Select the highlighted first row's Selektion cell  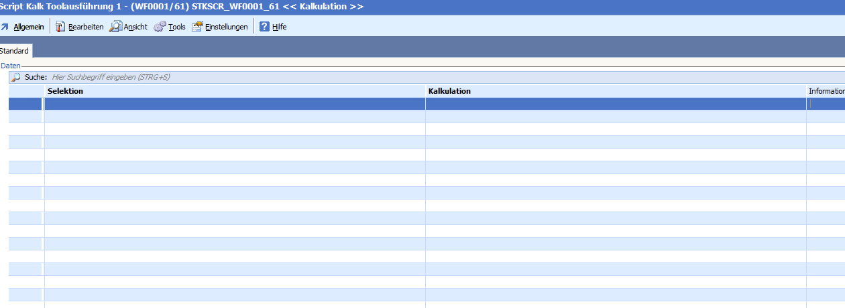coord(235,104)
